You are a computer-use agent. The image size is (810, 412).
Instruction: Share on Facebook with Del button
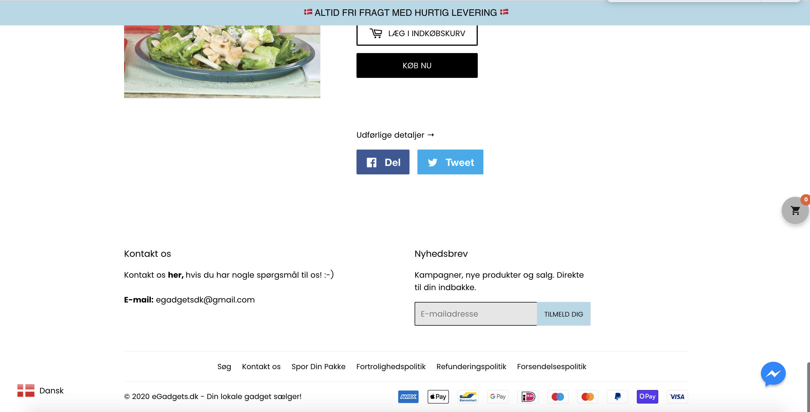(x=383, y=162)
